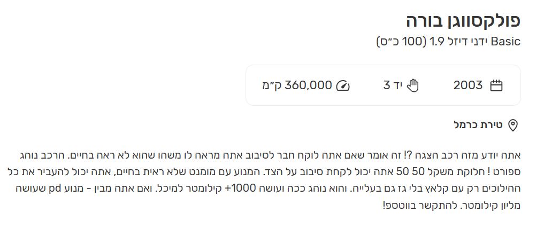Click the location pin icon
544x228 pixels.
pos(512,125)
